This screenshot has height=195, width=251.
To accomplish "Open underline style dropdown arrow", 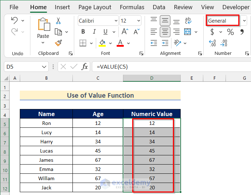I will coord(114,32).
